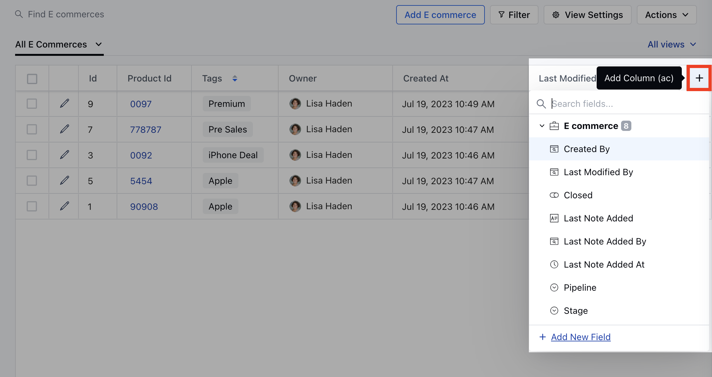Select Last Modified By field option
Viewport: 712px width, 377px height.
point(619,172)
